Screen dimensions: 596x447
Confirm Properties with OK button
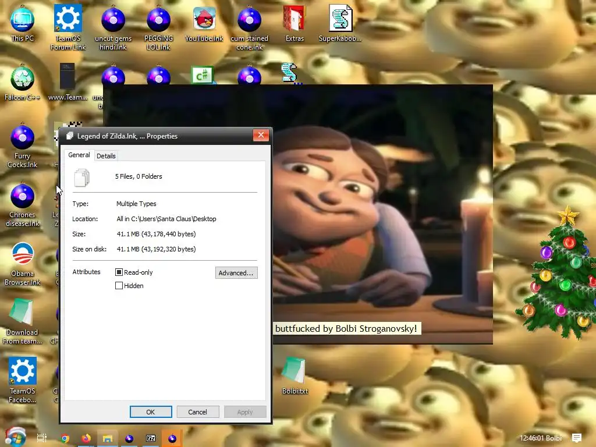[151, 412]
